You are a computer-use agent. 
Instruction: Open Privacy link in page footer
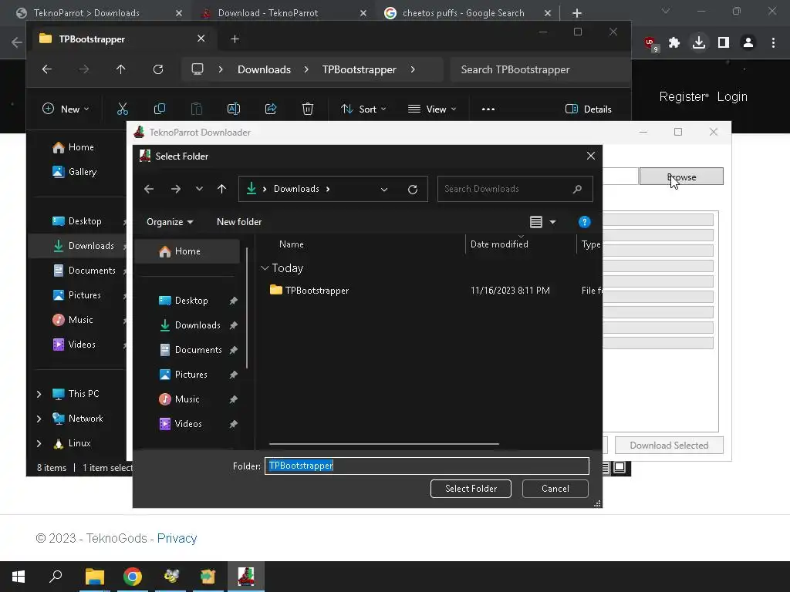pyautogui.click(x=177, y=538)
